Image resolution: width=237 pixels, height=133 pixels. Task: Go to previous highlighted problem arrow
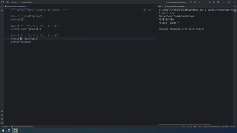153,10
